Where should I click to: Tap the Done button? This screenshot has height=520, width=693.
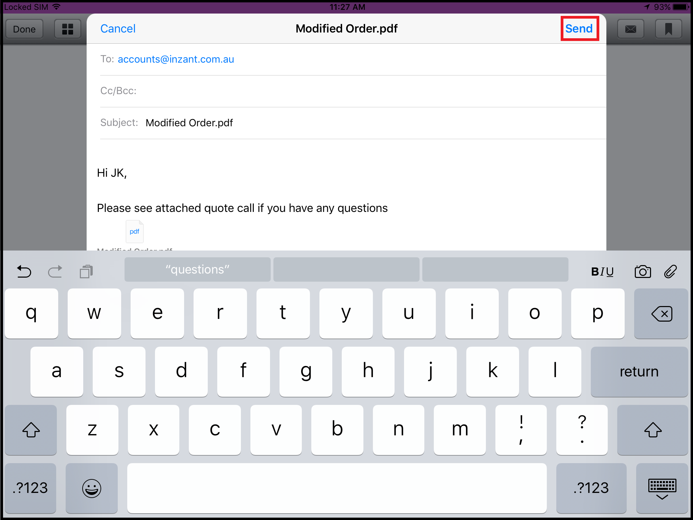click(x=24, y=29)
